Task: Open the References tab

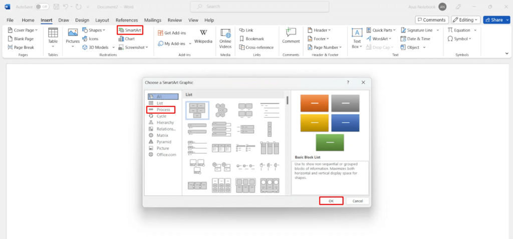Action: coord(127,20)
